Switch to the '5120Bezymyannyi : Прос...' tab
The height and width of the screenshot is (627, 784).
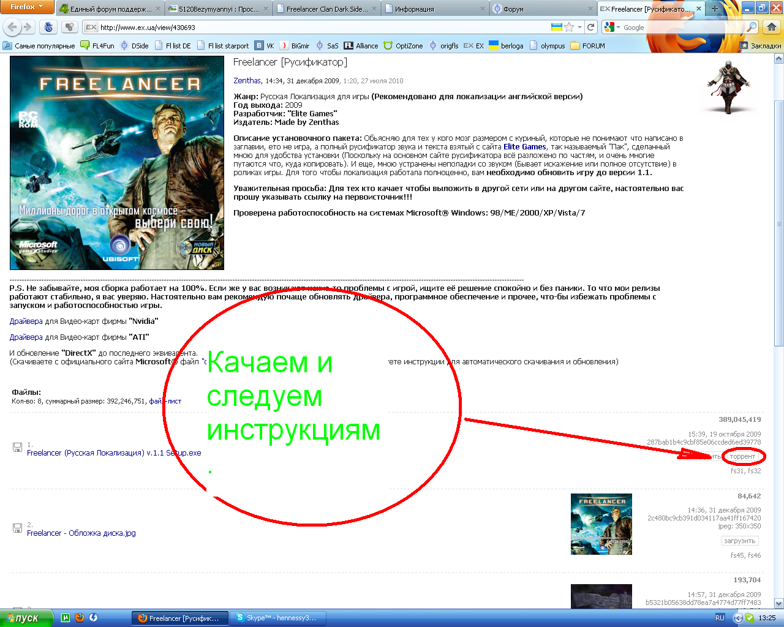(x=218, y=9)
